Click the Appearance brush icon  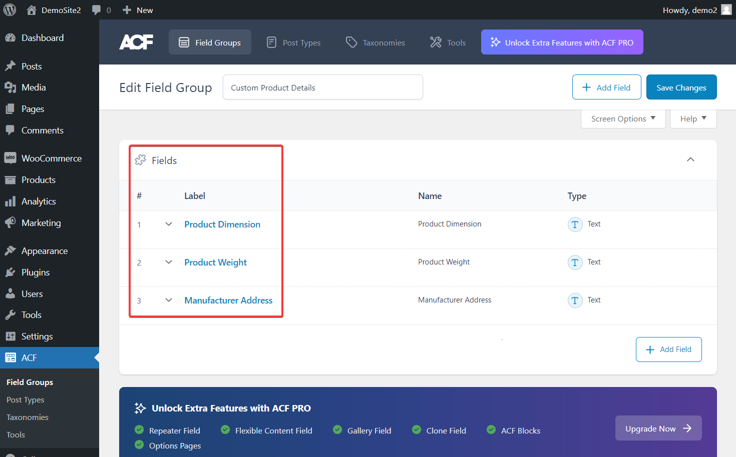(10, 251)
